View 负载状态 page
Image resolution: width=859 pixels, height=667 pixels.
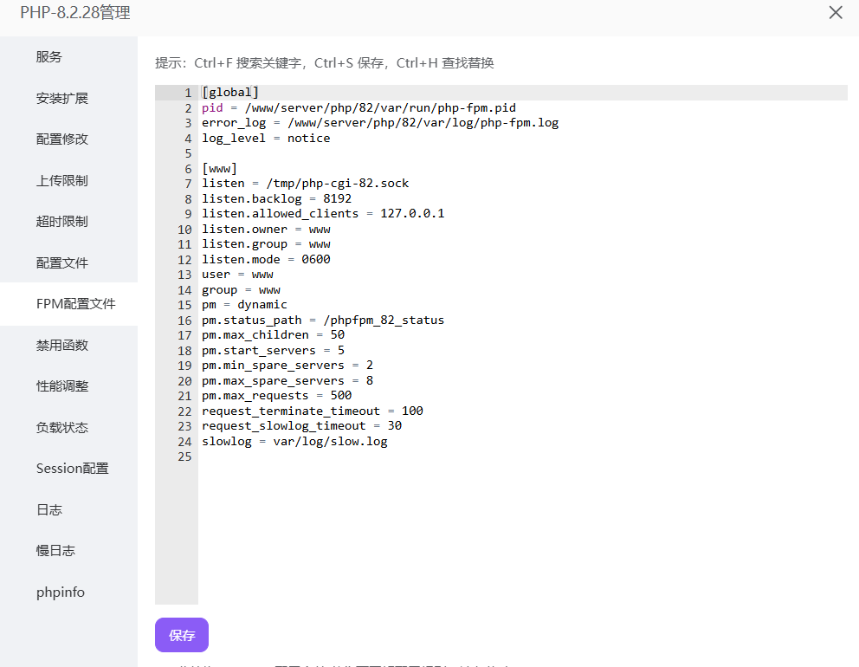(62, 427)
